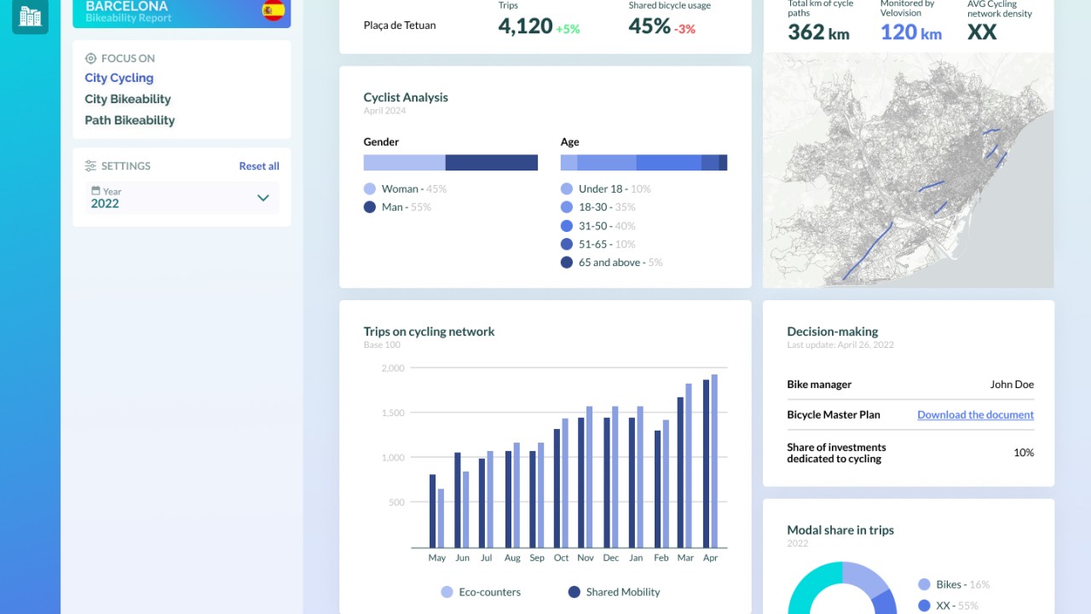Click the Apr Eco-counters bar in chart
The width and height of the screenshot is (1091, 614).
[x=714, y=460]
